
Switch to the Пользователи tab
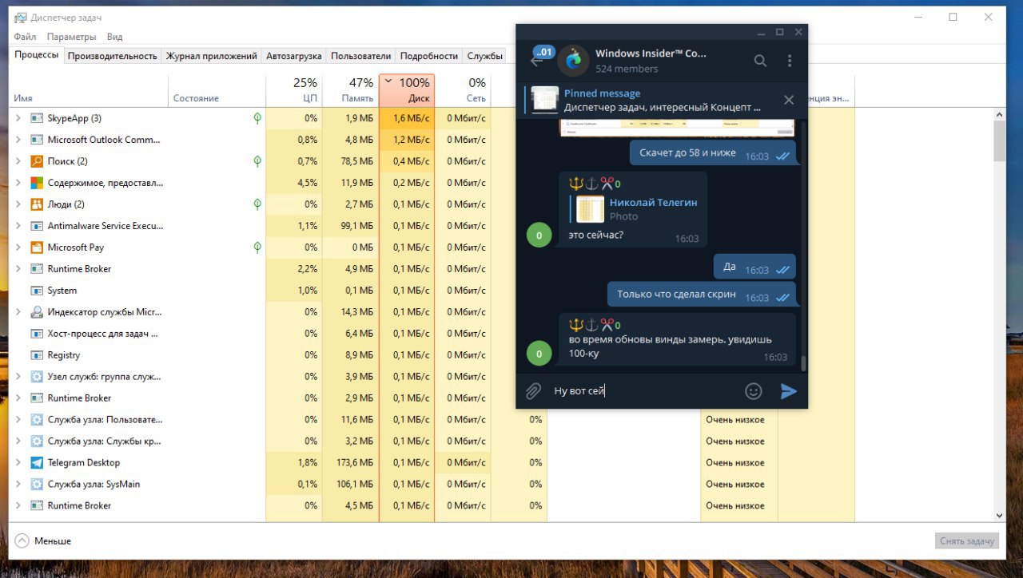point(361,56)
